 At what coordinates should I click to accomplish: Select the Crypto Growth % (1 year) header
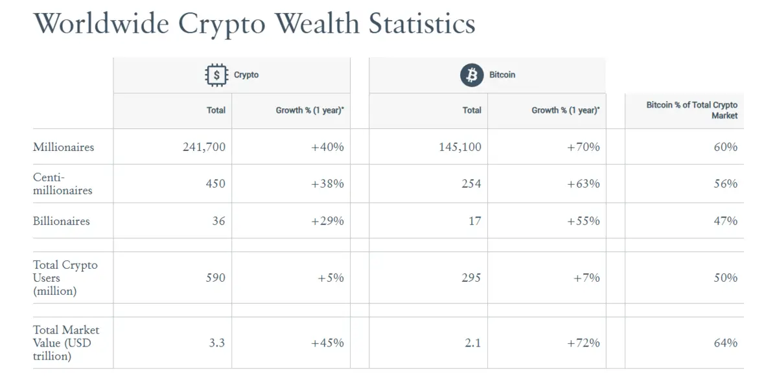coord(310,110)
